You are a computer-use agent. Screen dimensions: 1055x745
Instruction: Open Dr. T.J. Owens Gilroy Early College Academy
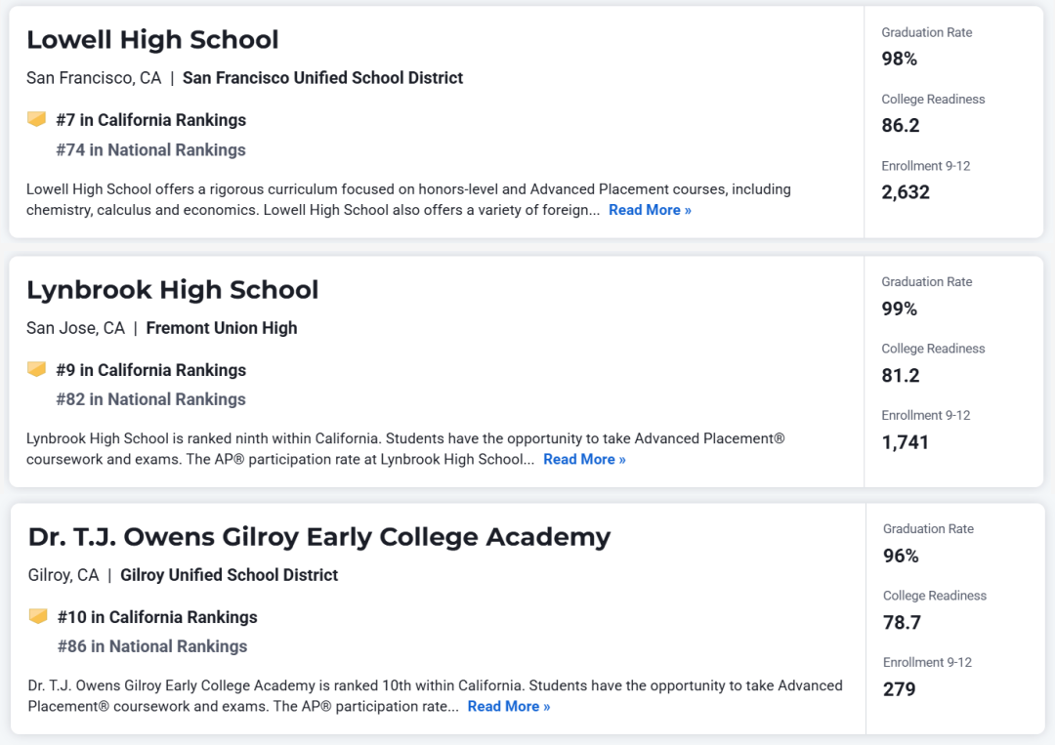point(318,537)
